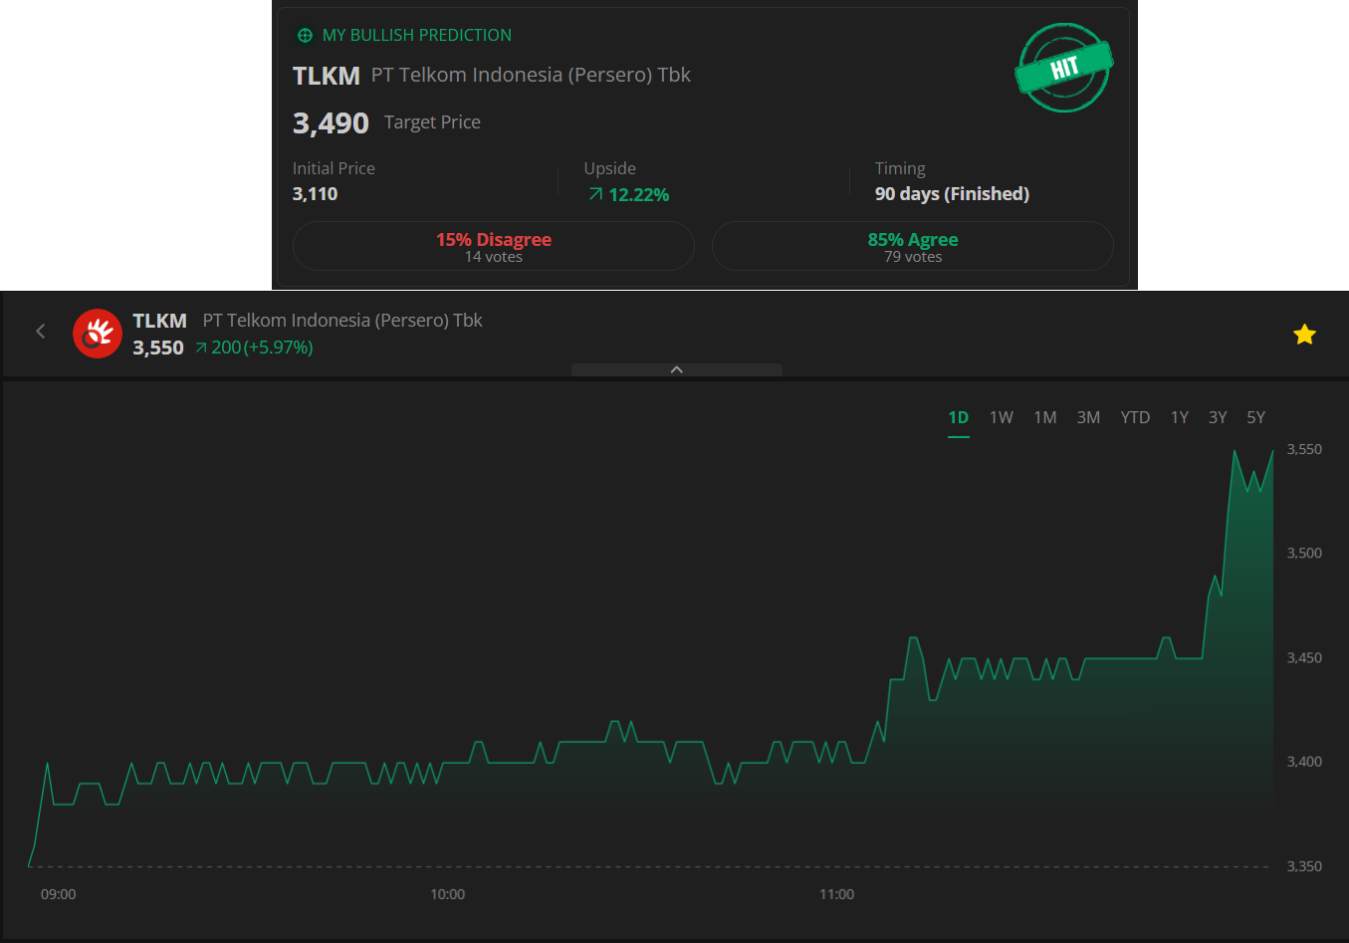Click the 79 votes count
Image resolution: width=1349 pixels, height=943 pixels.
[x=913, y=257]
